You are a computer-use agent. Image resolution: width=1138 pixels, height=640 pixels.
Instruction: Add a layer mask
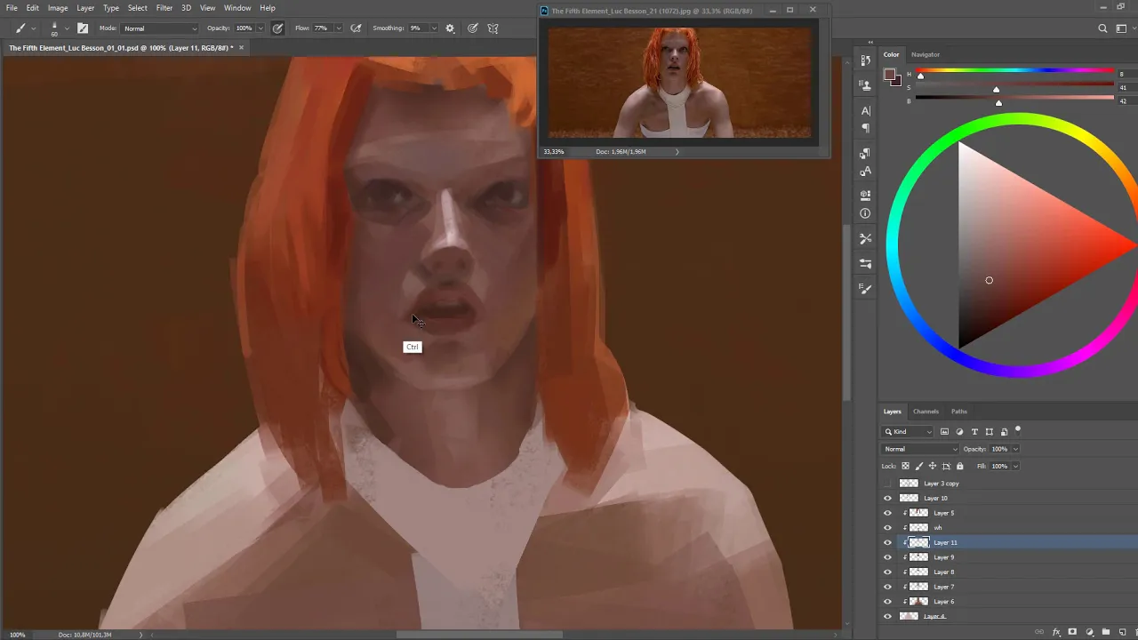1073,632
